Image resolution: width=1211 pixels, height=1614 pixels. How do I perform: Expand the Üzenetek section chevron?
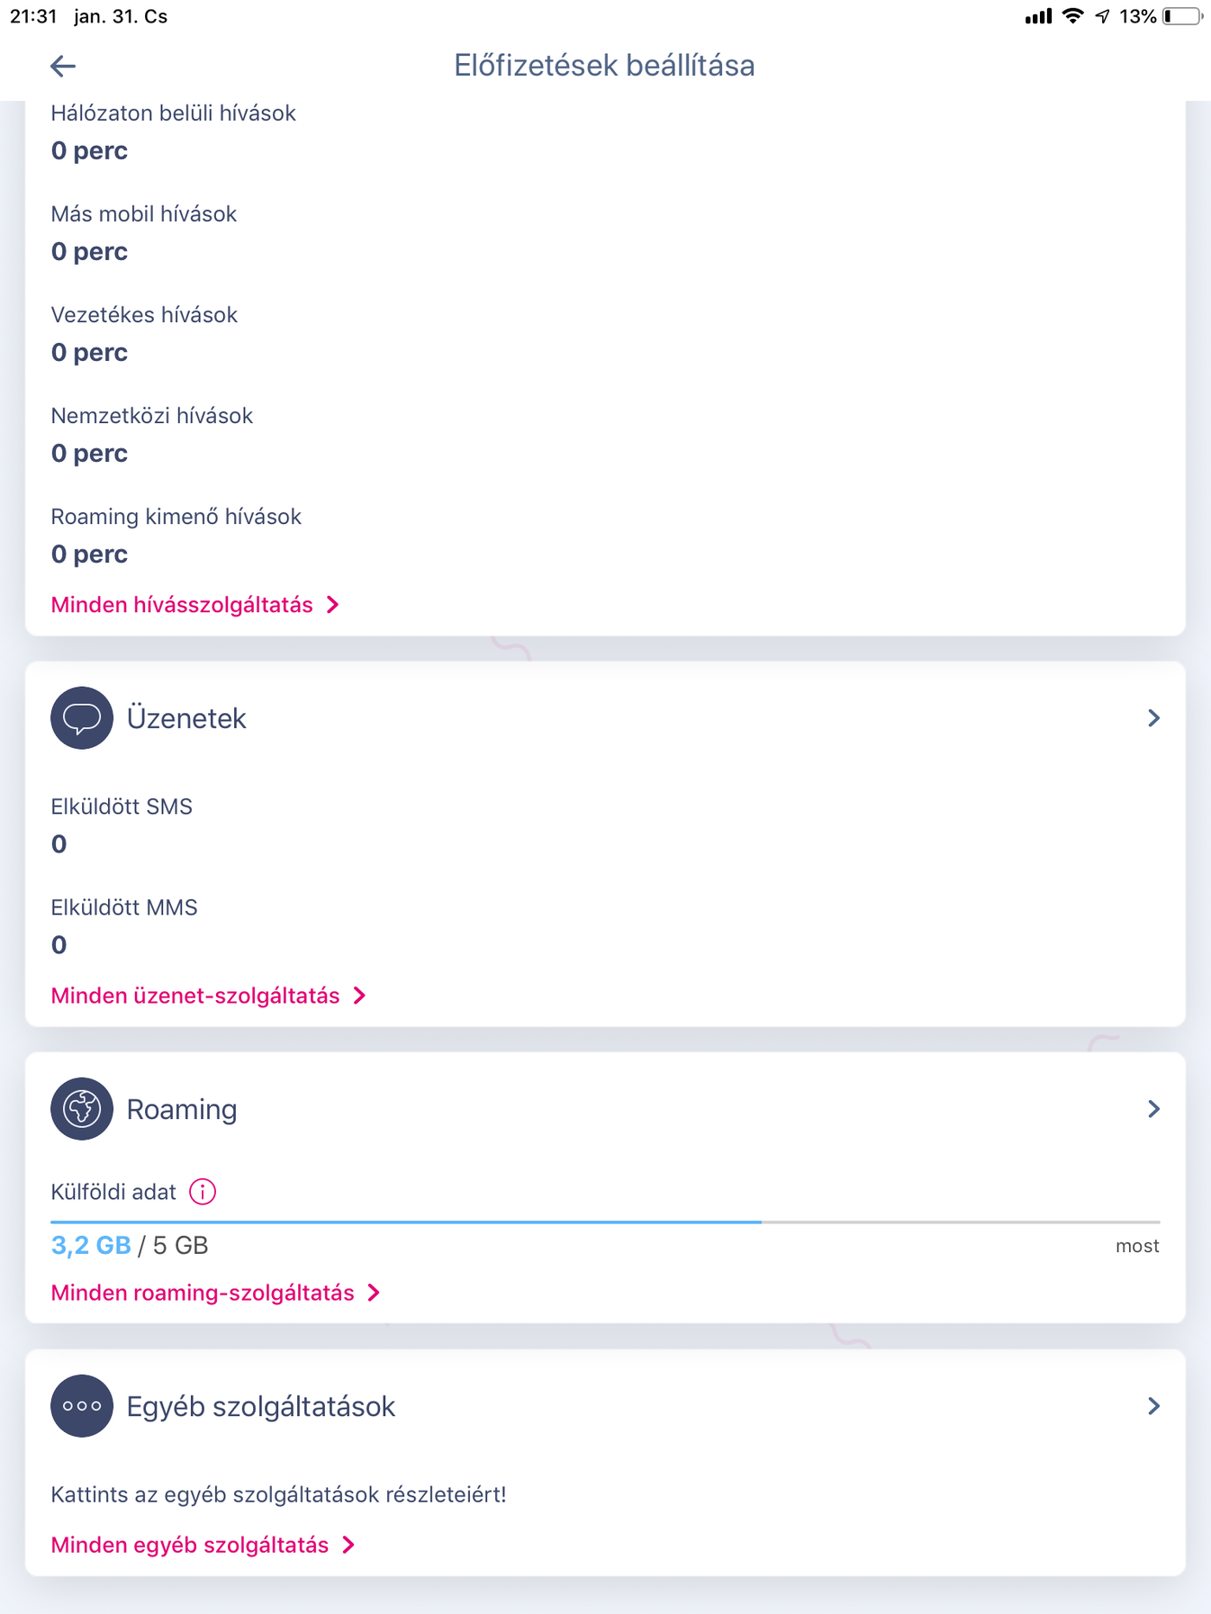1153,718
